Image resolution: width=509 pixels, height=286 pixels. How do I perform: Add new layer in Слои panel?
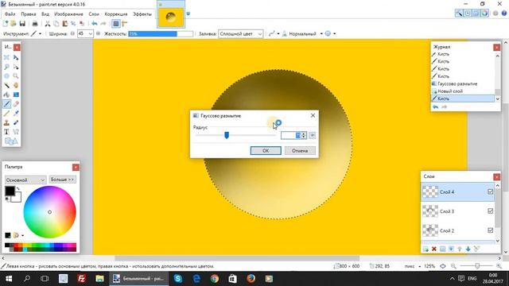click(425, 249)
